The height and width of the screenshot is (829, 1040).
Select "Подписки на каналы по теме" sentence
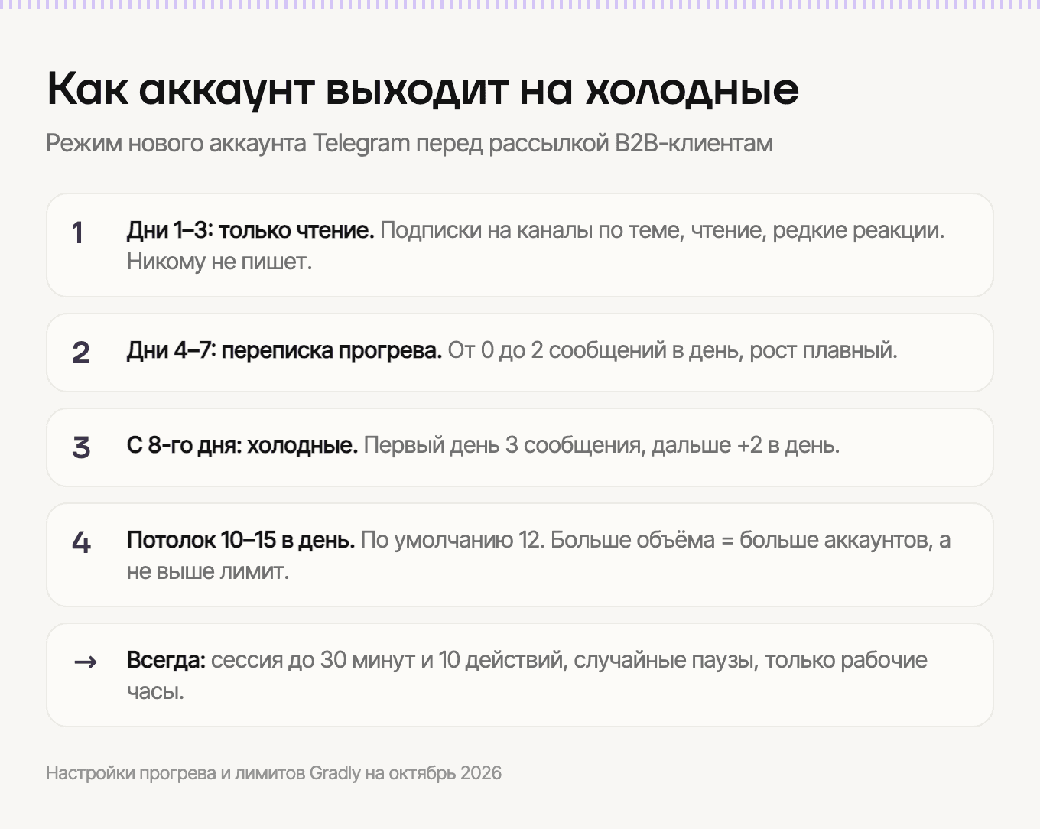pyautogui.click(x=662, y=230)
